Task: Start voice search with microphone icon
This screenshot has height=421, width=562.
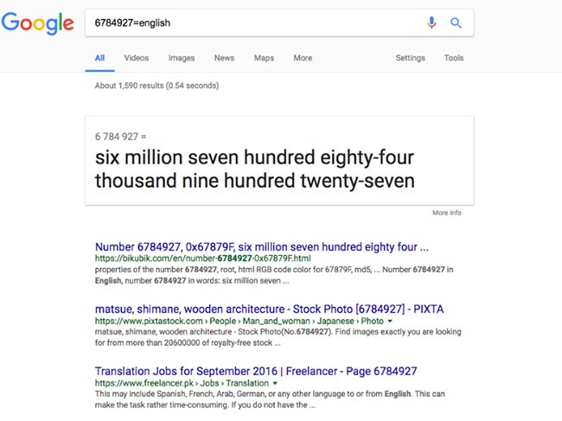Action: point(431,23)
